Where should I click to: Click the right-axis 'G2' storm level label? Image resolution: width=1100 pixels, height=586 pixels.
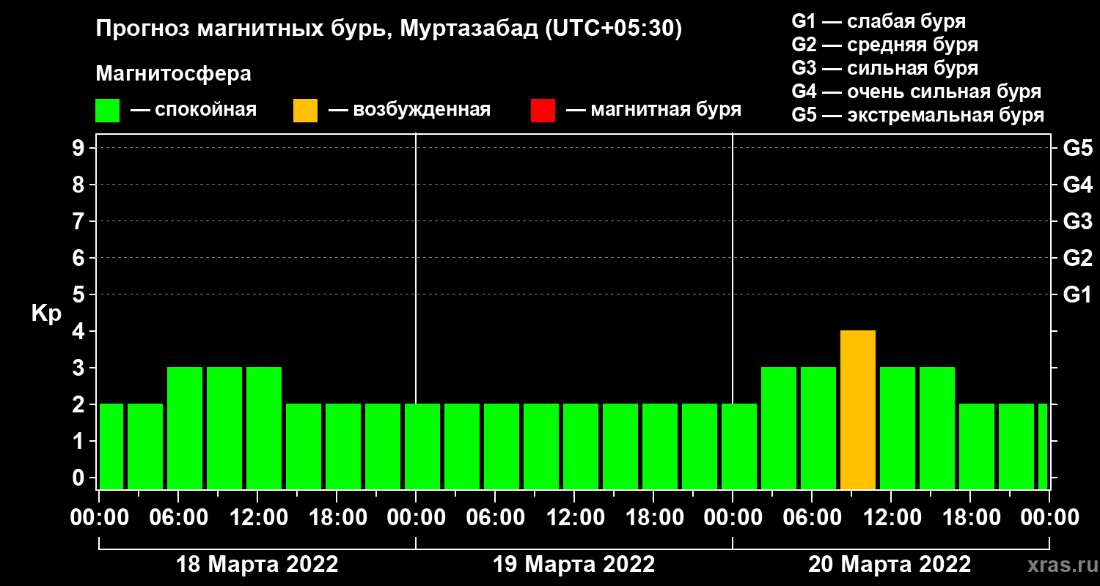click(x=1078, y=258)
